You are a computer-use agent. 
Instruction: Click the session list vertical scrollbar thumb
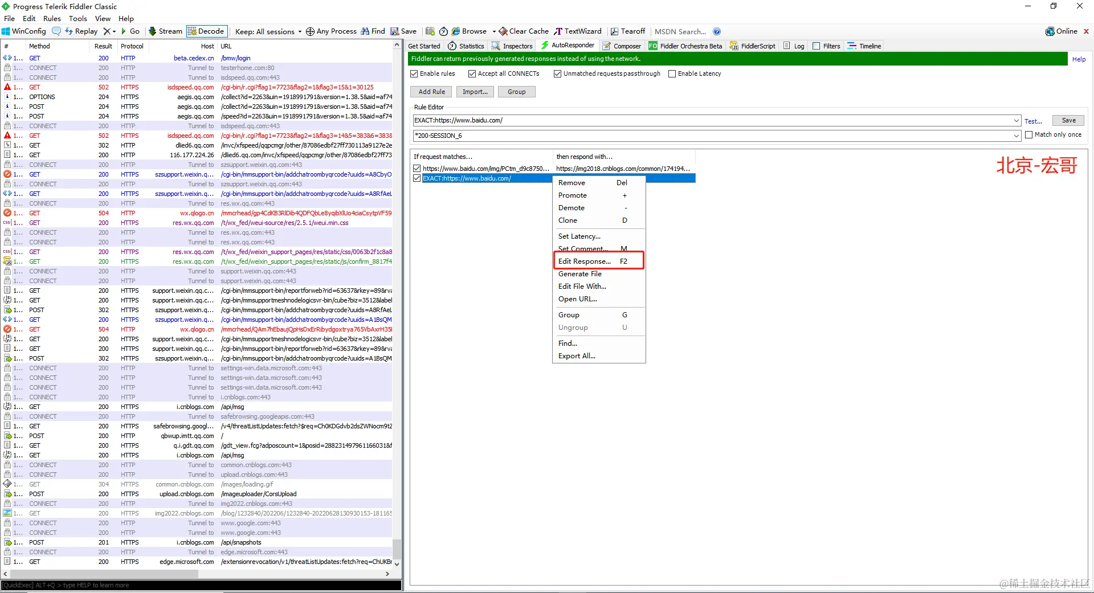(397, 549)
